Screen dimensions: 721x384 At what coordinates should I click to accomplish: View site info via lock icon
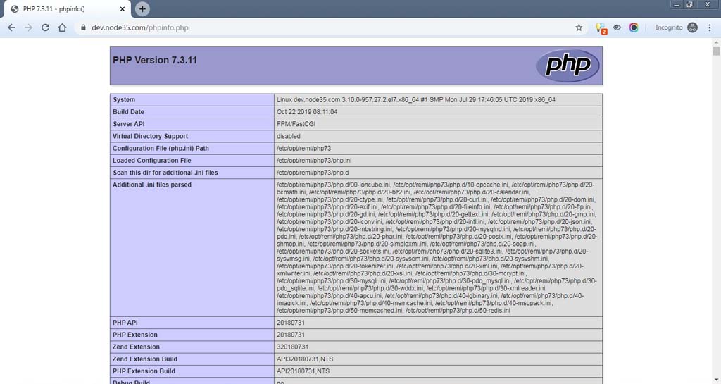pyautogui.click(x=83, y=27)
